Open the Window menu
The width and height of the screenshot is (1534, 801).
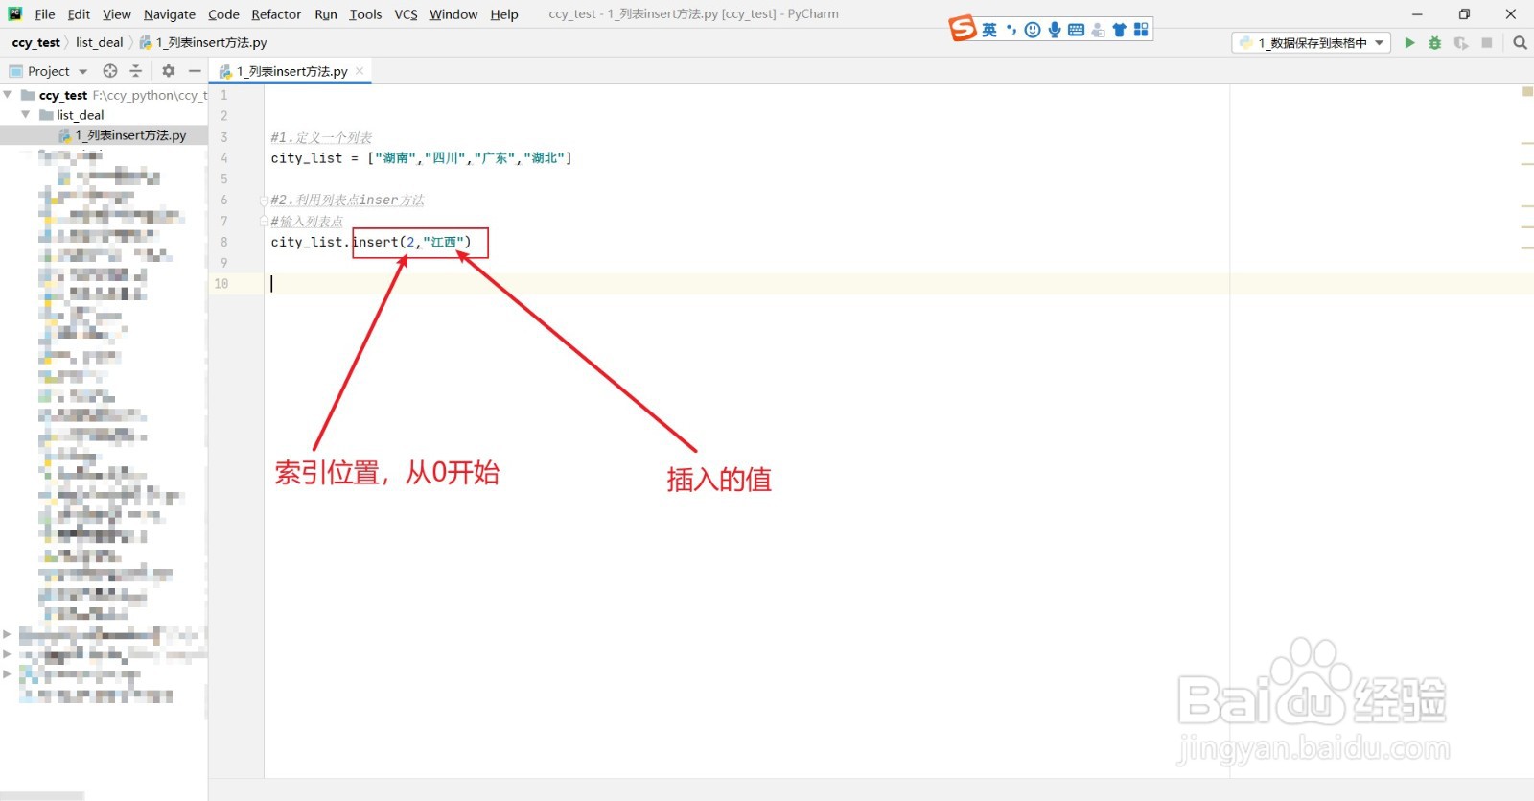[453, 14]
